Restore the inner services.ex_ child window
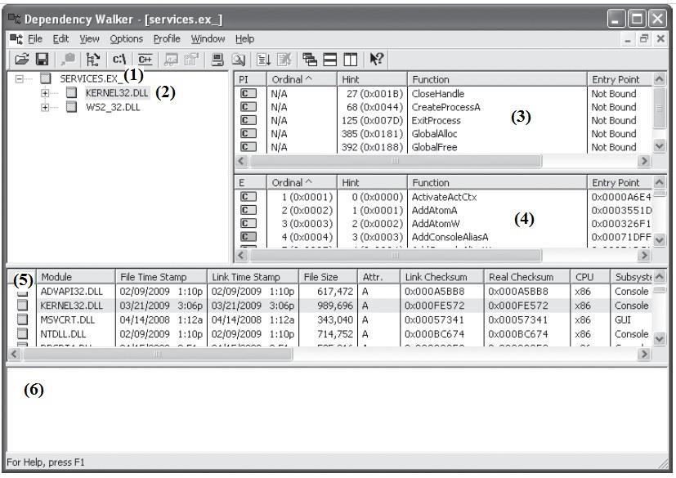Viewport: 676px width, 478px height. pos(643,39)
